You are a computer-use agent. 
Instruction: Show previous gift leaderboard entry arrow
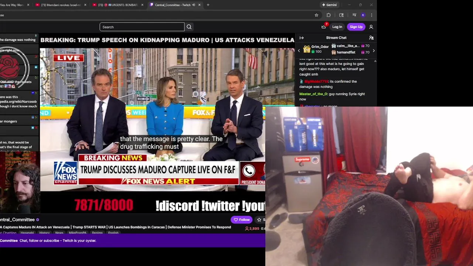pos(299,51)
